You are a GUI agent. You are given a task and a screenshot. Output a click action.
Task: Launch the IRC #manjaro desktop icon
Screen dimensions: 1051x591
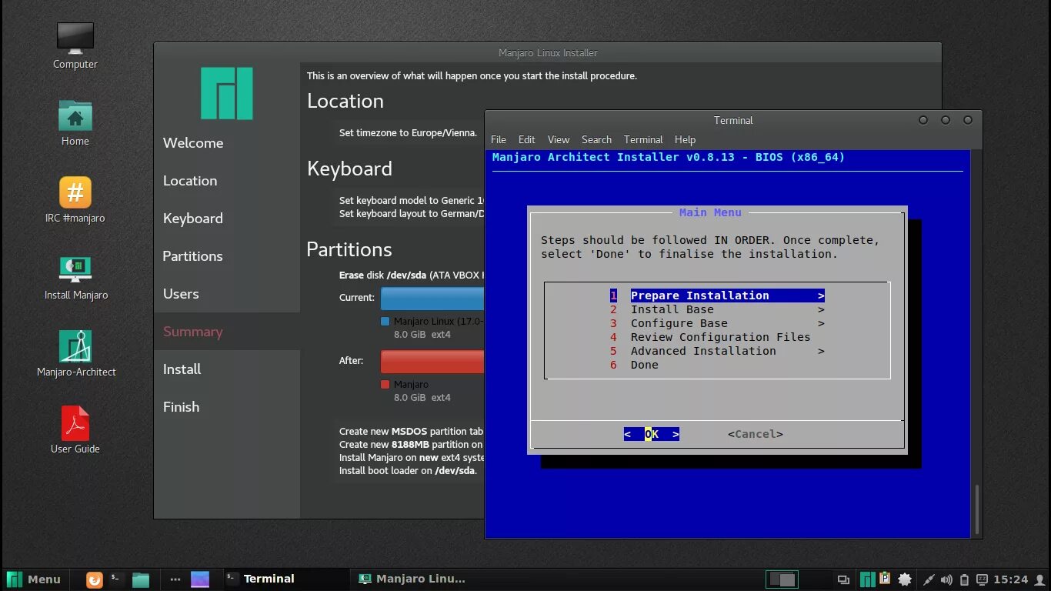pos(75,200)
